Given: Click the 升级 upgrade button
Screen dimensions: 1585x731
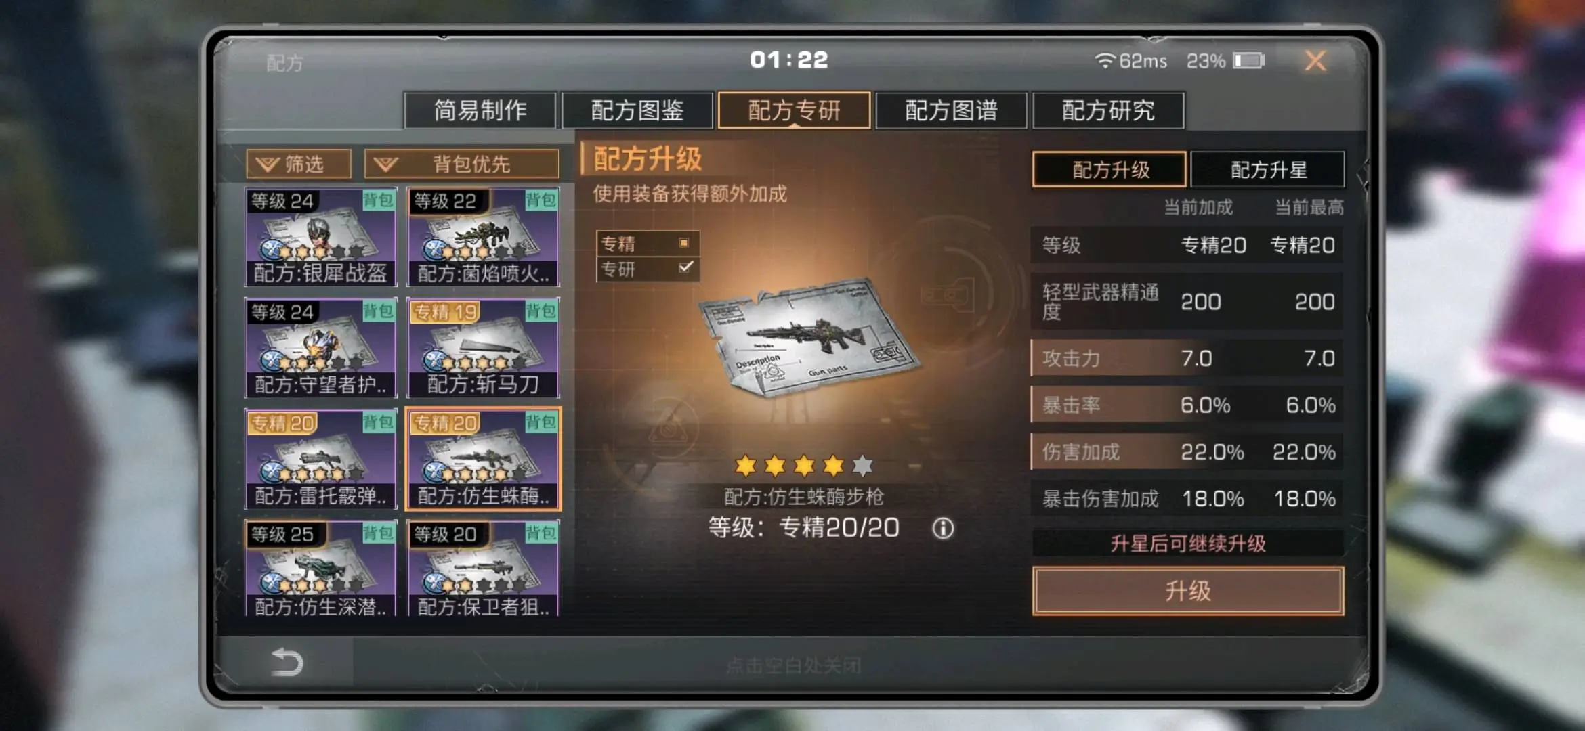Looking at the screenshot, I should point(1188,591).
